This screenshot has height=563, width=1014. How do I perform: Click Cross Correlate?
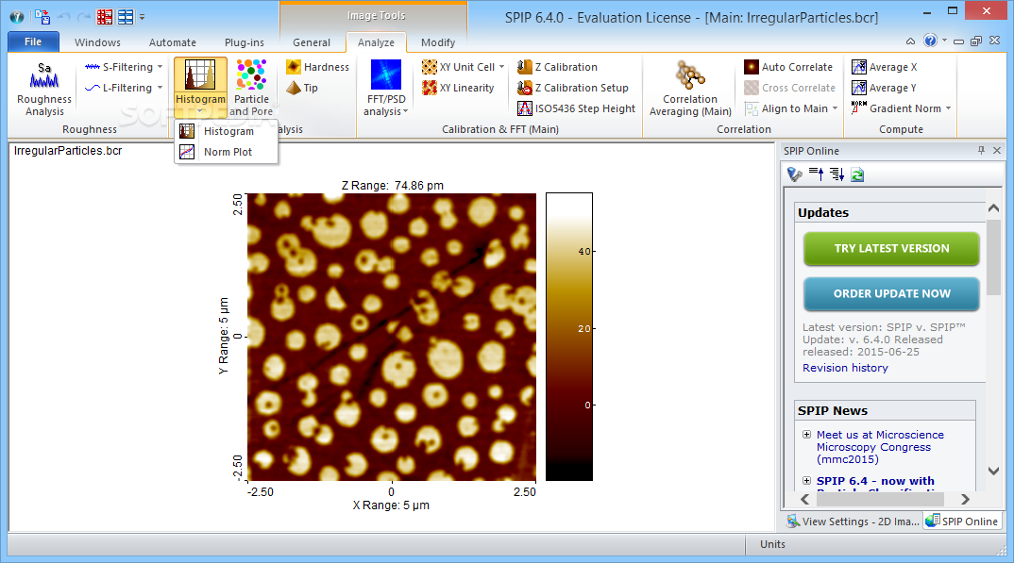pos(789,88)
